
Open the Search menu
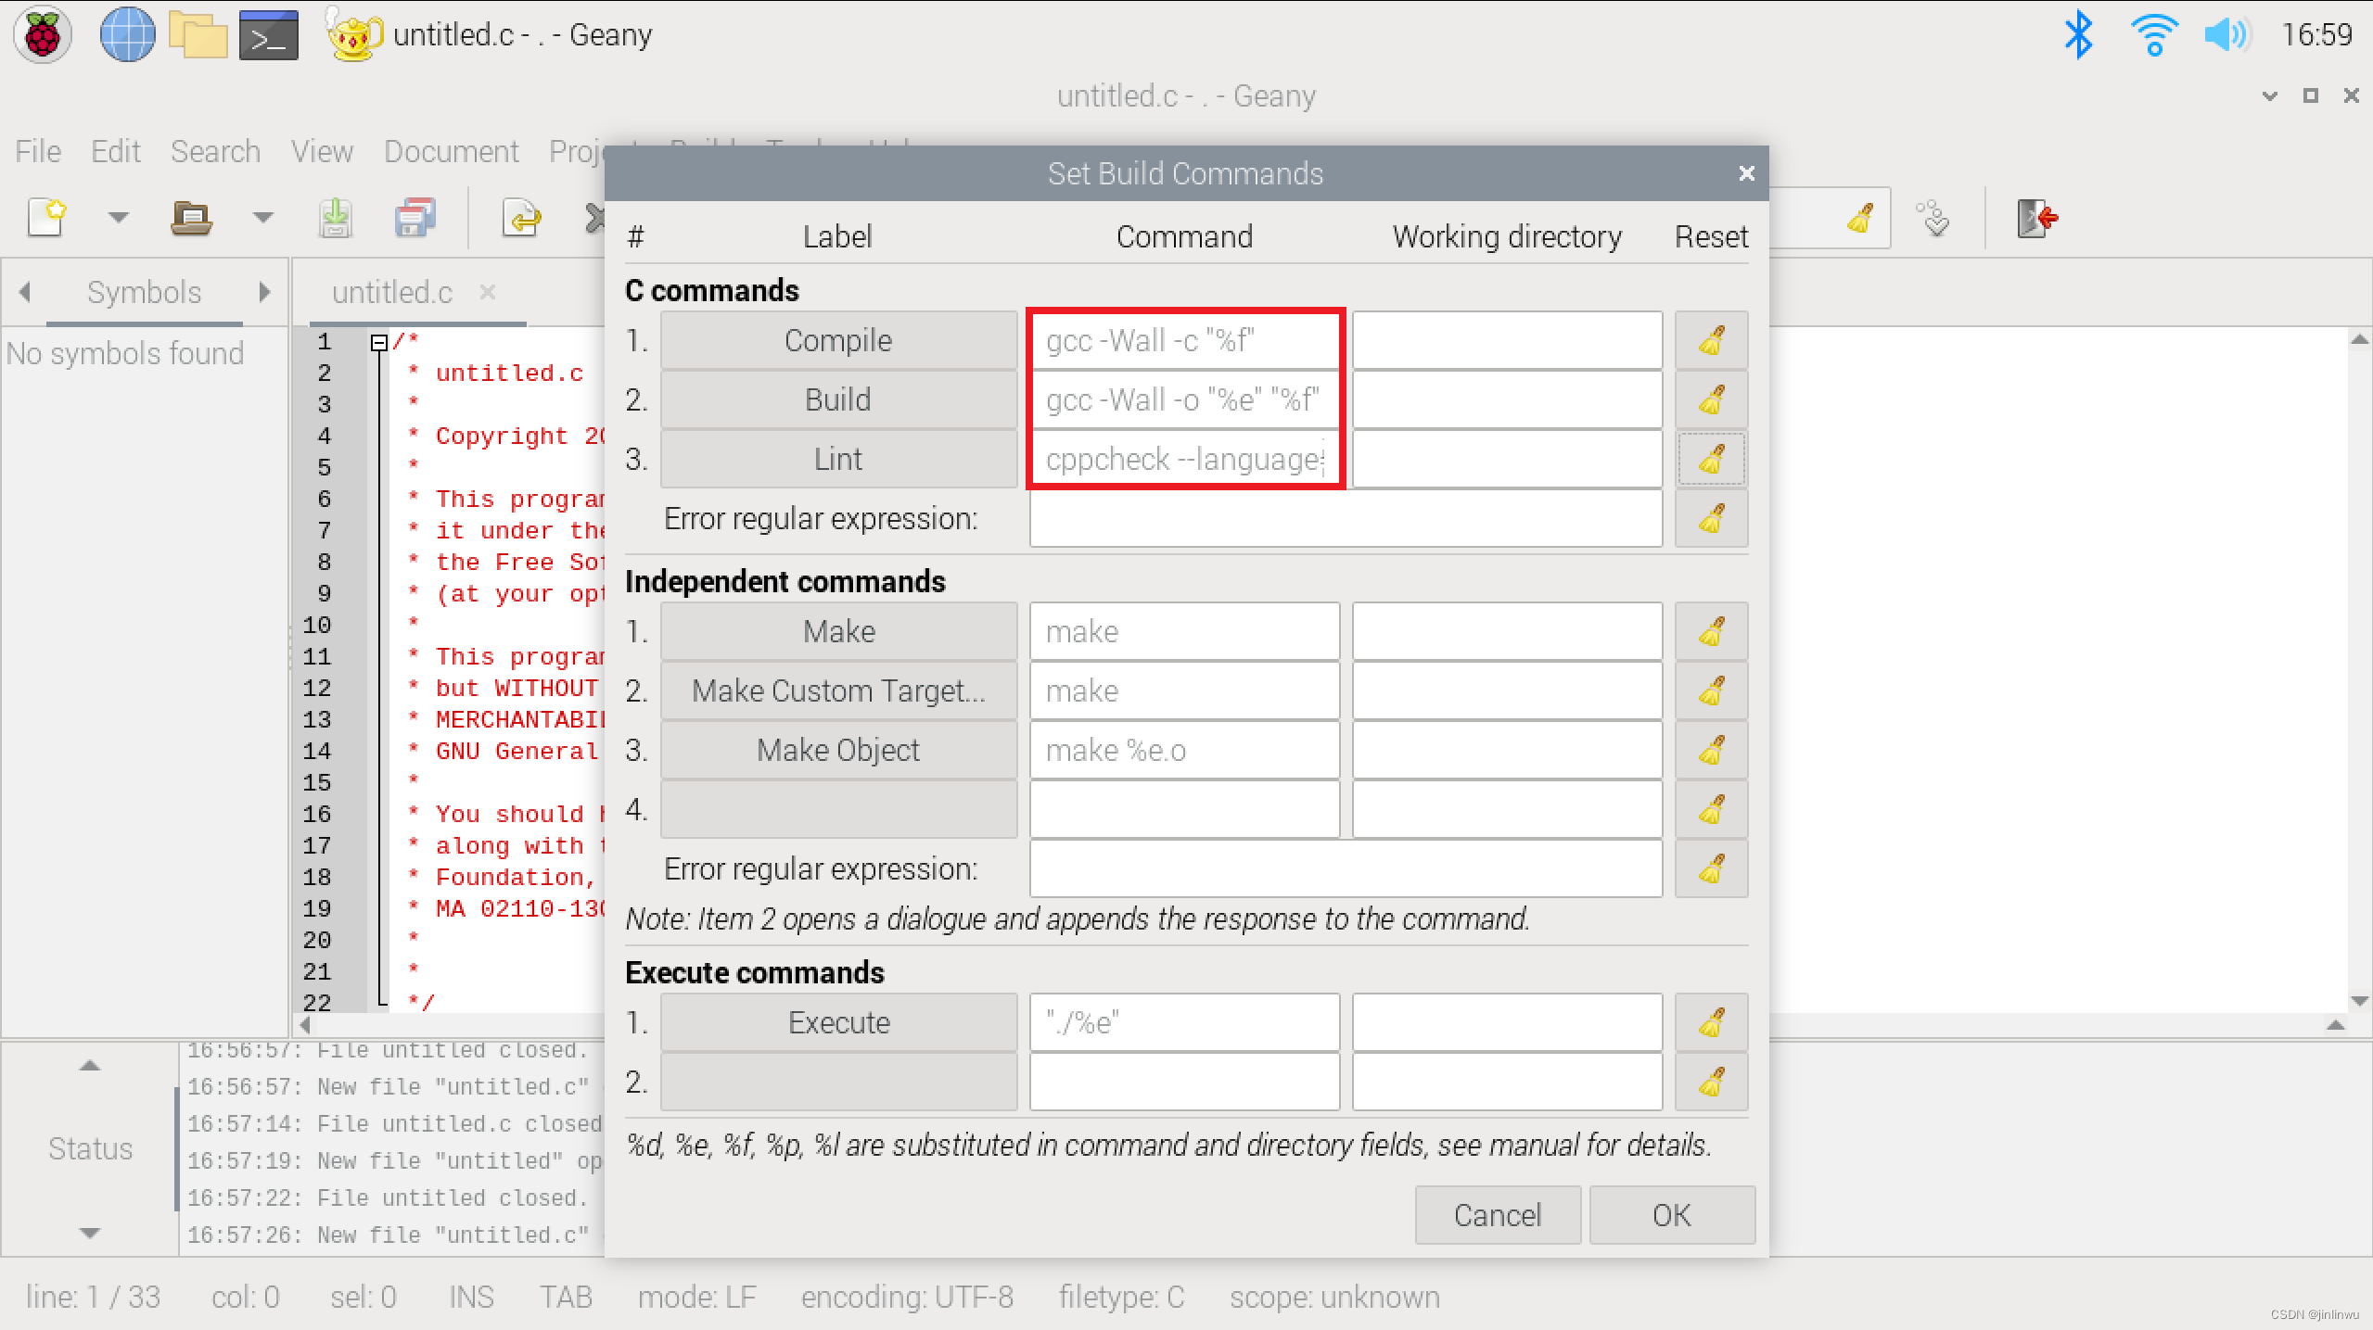tap(215, 151)
